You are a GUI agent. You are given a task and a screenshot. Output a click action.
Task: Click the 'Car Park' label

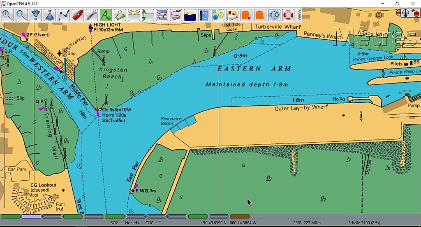tap(17, 169)
